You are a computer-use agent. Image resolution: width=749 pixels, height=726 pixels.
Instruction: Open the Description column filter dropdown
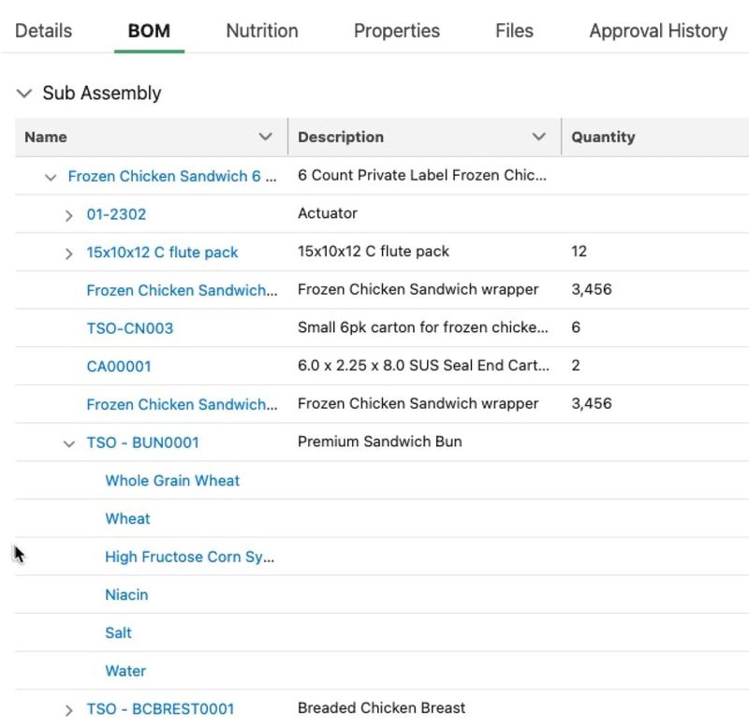click(540, 137)
